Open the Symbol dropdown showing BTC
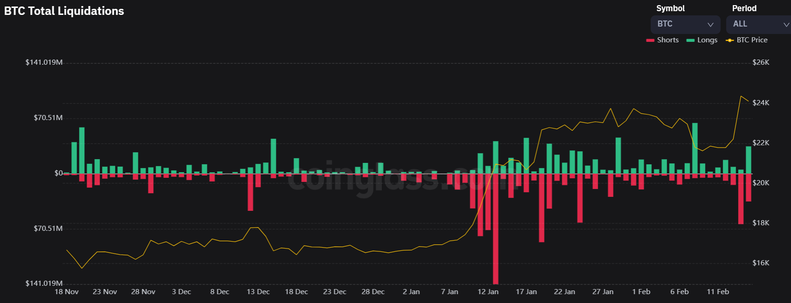791x303 pixels. [685, 24]
